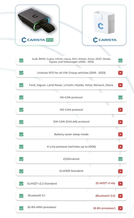Screen dimensions: 134x218
Task: Click right green check on HS-CAN row
Action: tap(120, 97)
